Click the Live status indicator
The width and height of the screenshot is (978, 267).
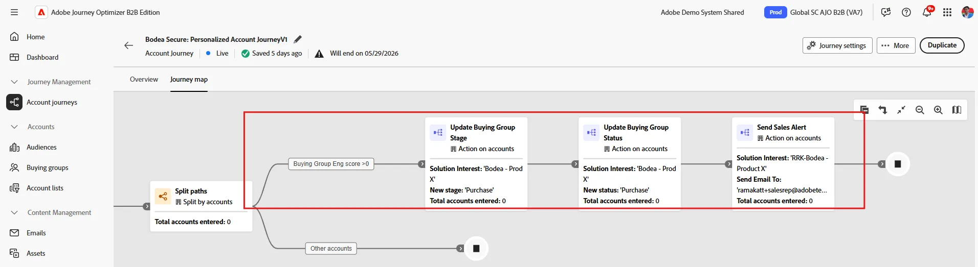(x=217, y=53)
